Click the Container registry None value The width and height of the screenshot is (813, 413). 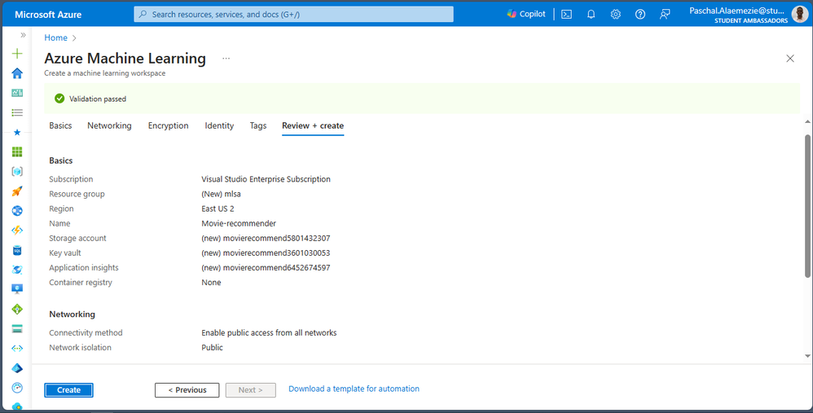[212, 283]
